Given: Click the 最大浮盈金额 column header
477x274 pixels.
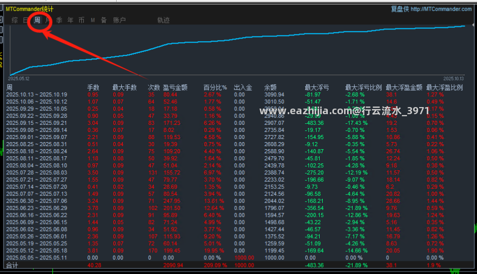Looking at the screenshot, I should click(x=404, y=88).
